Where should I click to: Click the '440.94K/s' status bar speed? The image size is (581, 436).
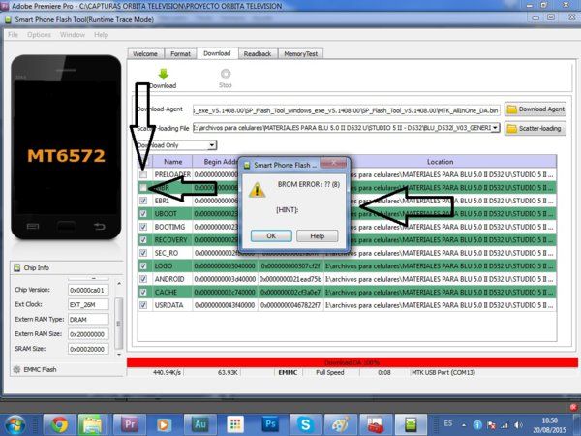tap(167, 372)
